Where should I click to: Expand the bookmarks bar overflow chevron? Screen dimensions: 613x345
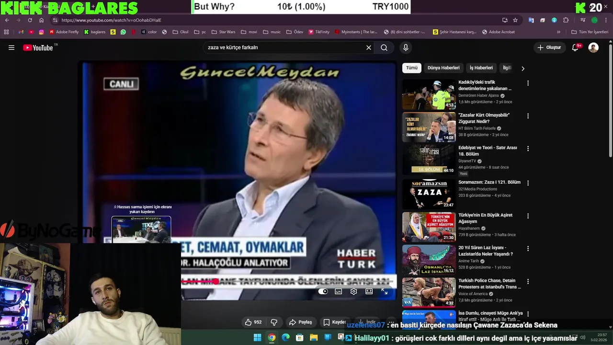click(x=558, y=32)
